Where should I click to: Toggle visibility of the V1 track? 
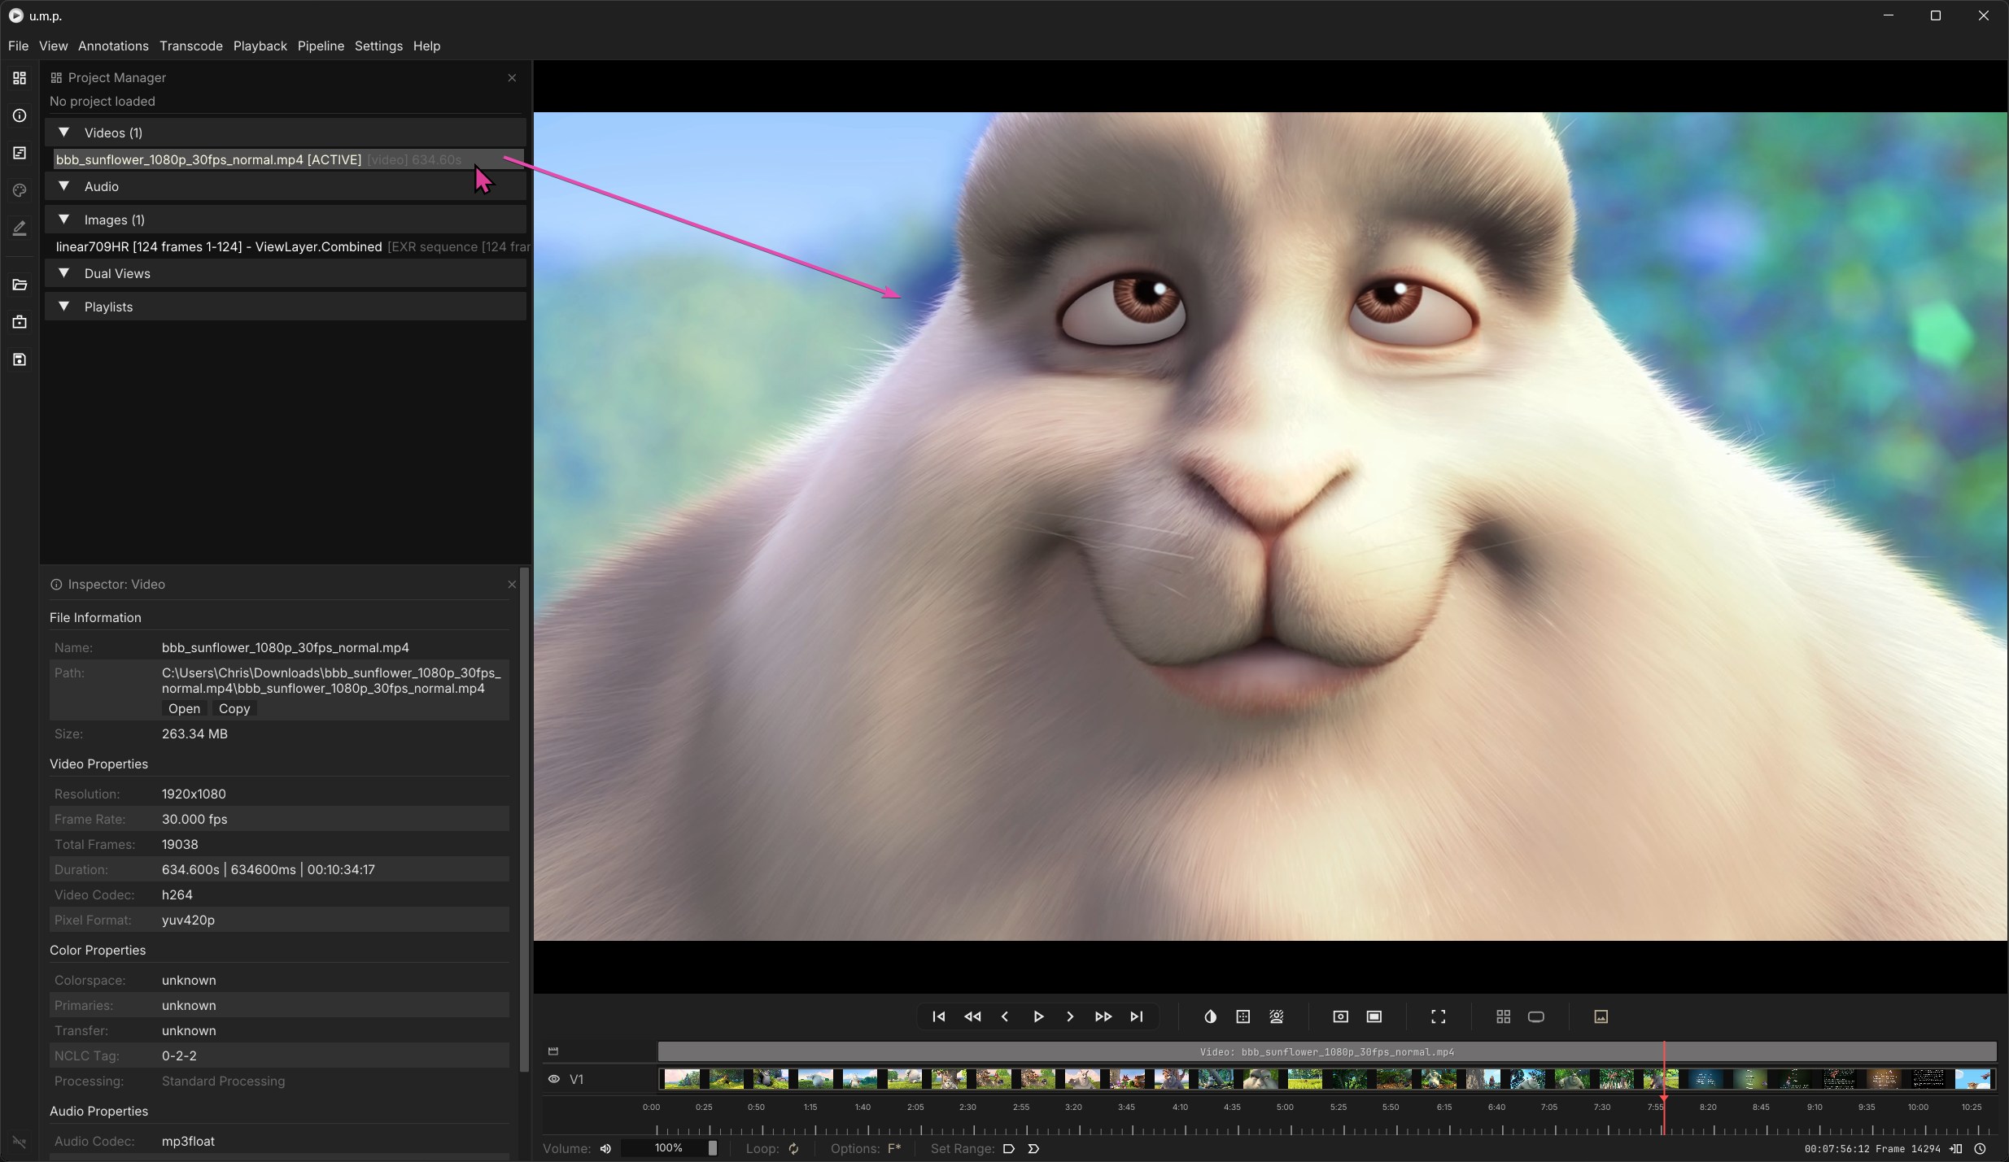[554, 1079]
